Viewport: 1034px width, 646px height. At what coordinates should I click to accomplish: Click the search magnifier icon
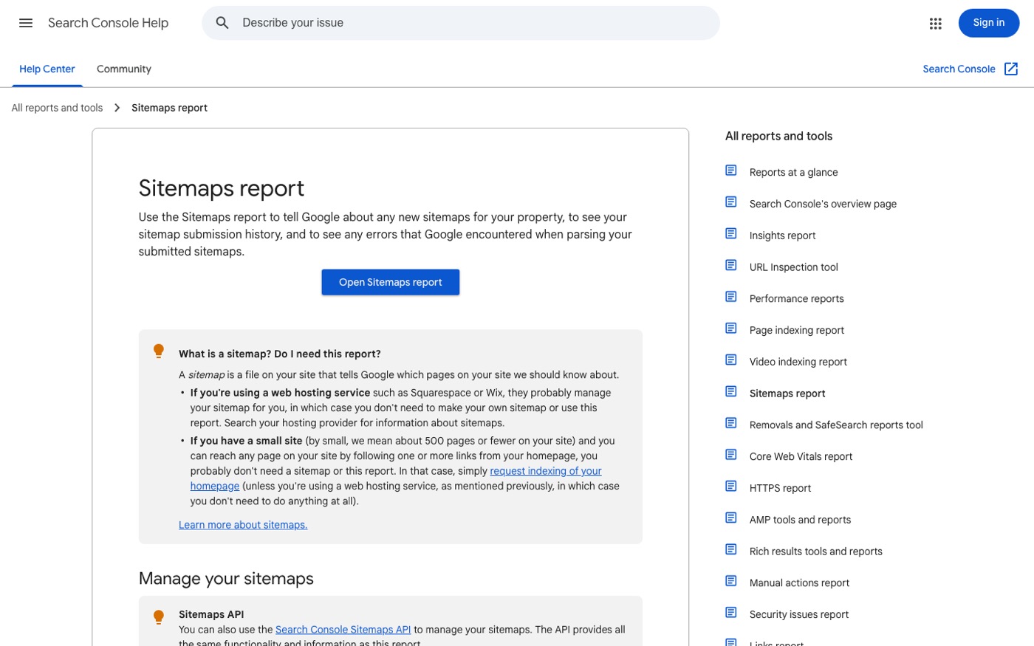[222, 23]
